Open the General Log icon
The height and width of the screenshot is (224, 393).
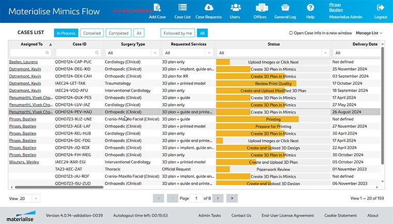click(x=285, y=8)
